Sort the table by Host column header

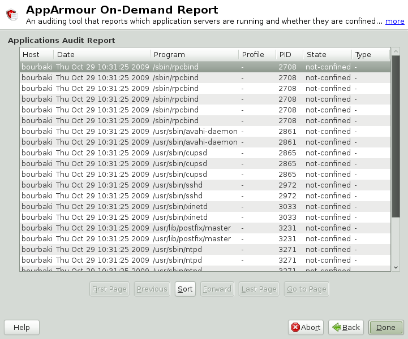[37, 55]
